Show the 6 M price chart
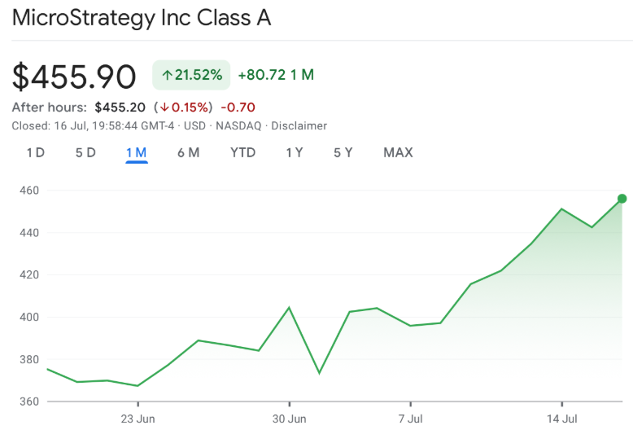The image size is (633, 430). pos(188,152)
